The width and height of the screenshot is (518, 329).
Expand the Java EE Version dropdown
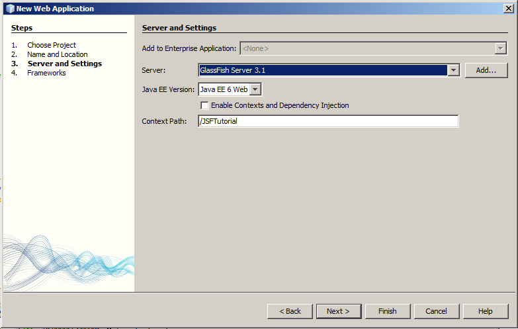[x=255, y=89]
